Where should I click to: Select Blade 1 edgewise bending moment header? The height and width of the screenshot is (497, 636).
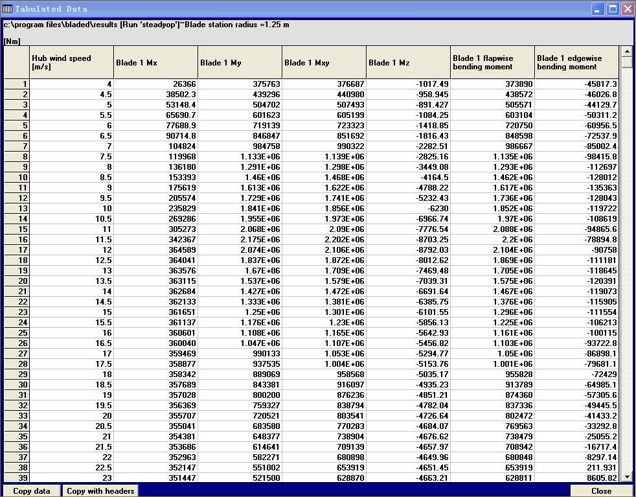click(x=576, y=62)
